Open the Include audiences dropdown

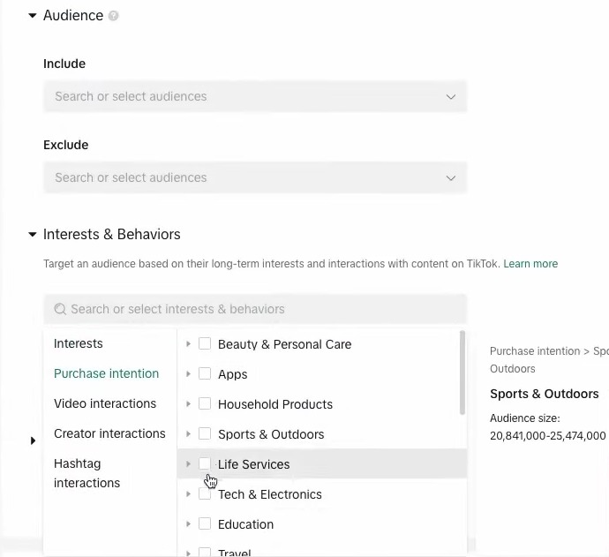point(255,96)
